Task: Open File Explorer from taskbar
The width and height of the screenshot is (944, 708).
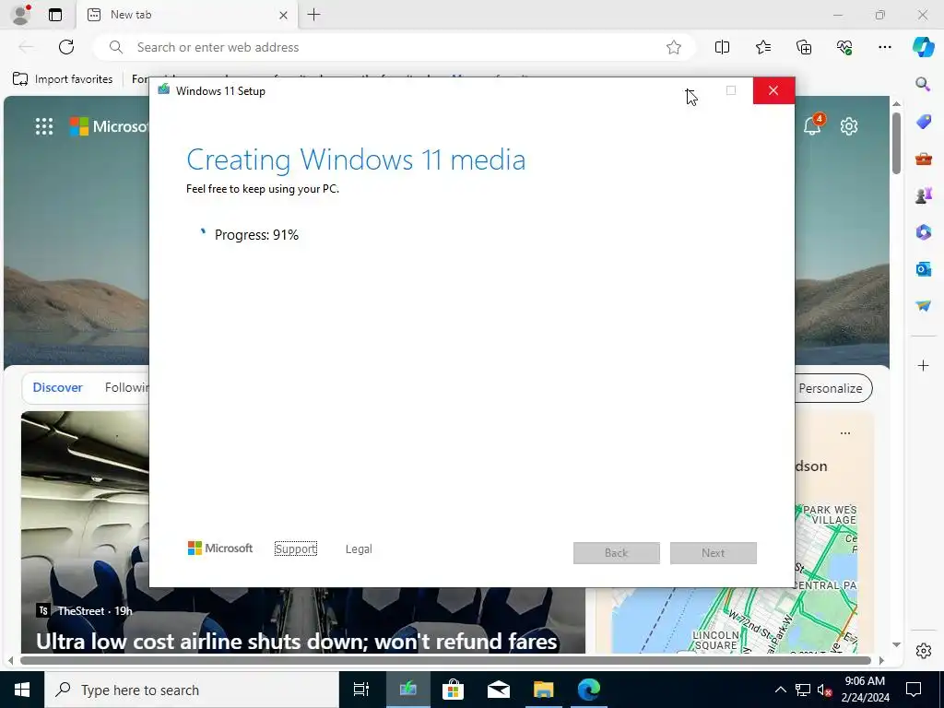Action: click(x=544, y=690)
